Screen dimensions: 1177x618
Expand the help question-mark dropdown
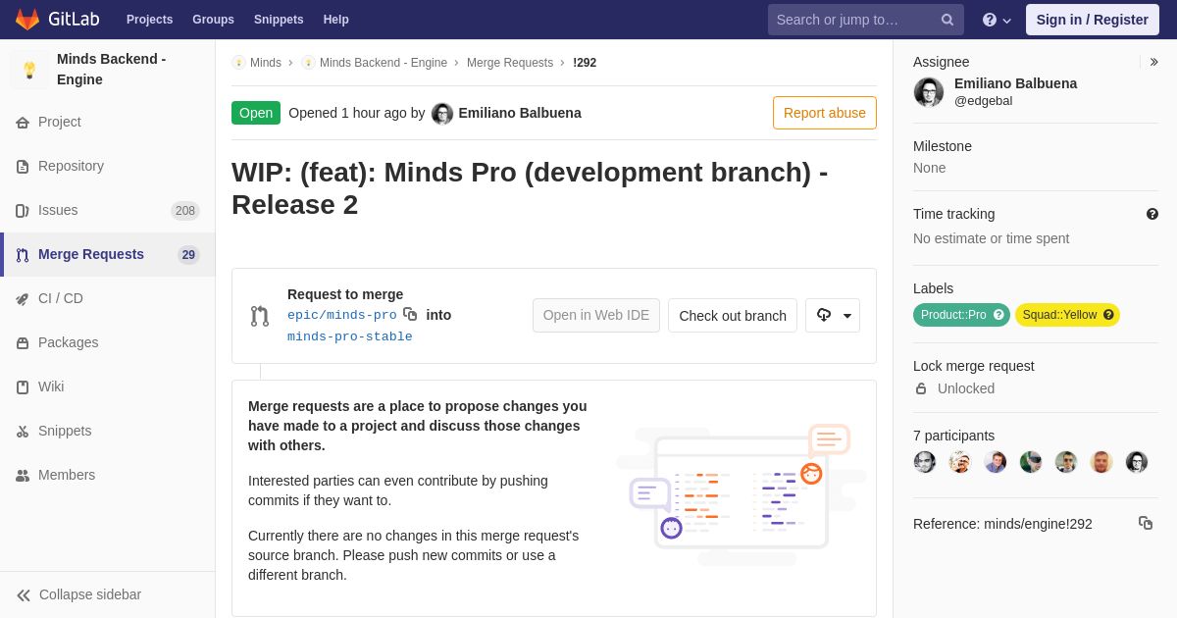tap(997, 20)
